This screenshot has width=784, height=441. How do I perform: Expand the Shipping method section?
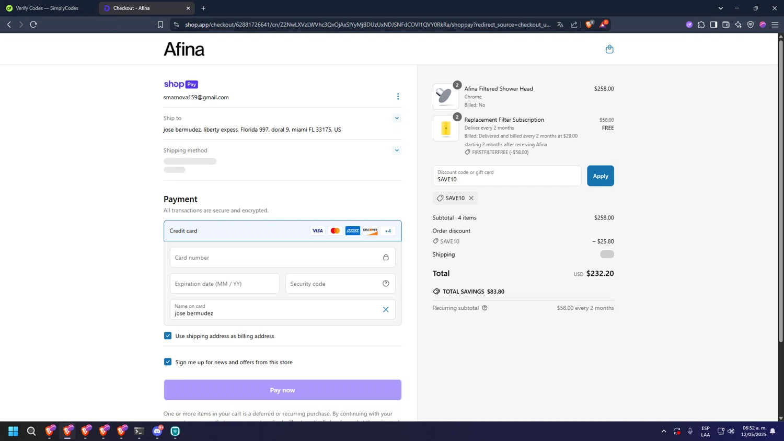397,150
